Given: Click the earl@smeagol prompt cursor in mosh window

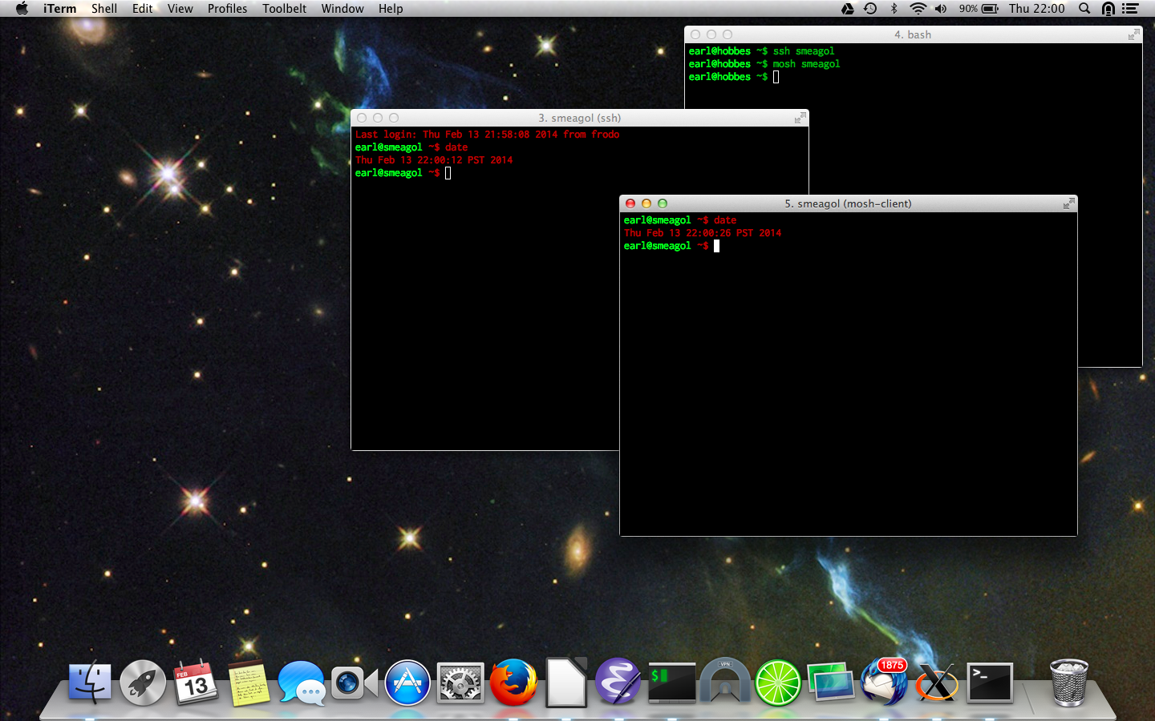Looking at the screenshot, I should pyautogui.click(x=716, y=246).
